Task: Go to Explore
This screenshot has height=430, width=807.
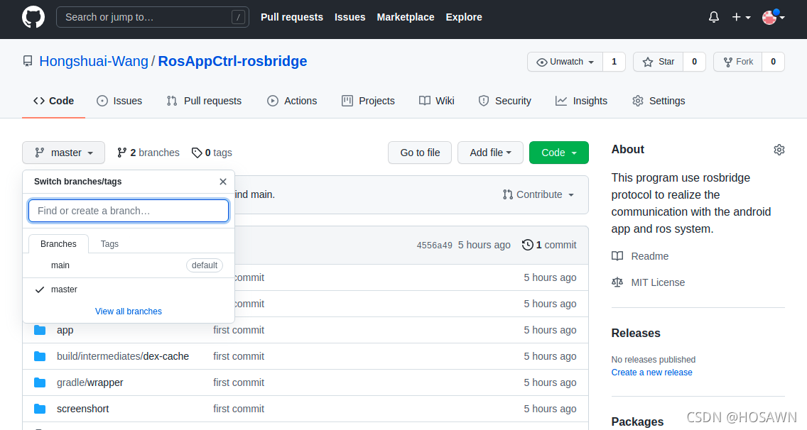Action: [464, 17]
